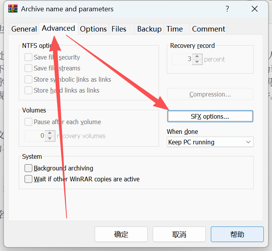Close the Archive name and parameters dialog
The height and width of the screenshot is (251, 272).
(254, 9)
